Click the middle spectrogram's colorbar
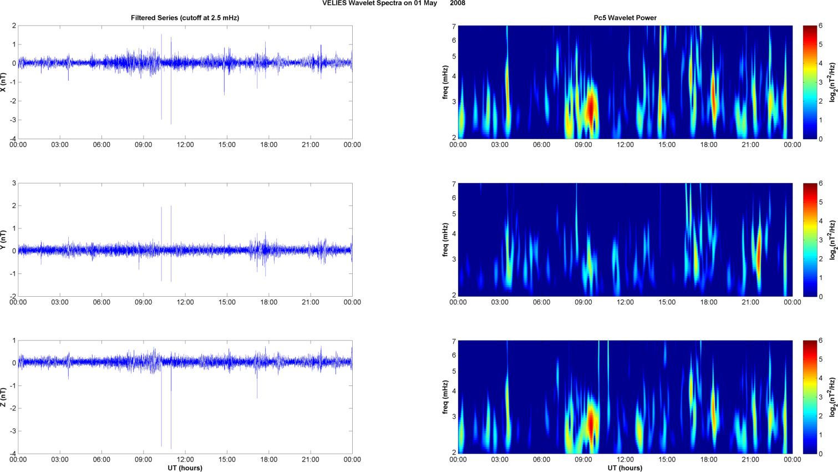 pos(809,240)
